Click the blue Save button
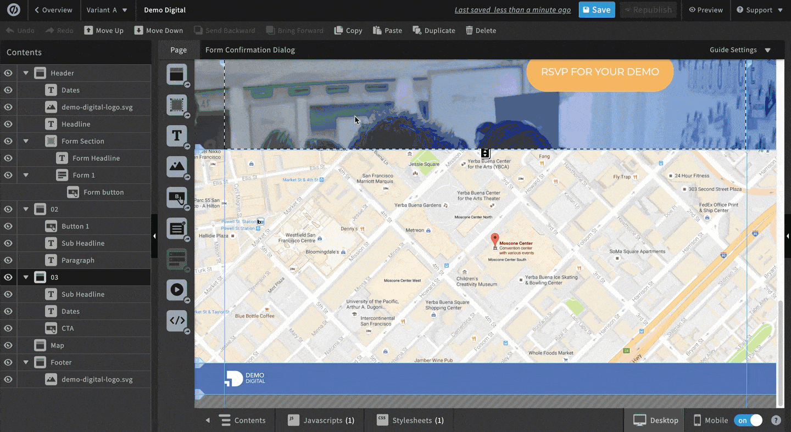The width and height of the screenshot is (791, 432). click(597, 10)
